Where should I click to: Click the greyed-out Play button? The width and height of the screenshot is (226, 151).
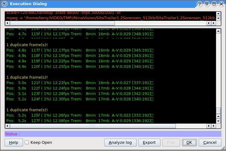(171, 143)
